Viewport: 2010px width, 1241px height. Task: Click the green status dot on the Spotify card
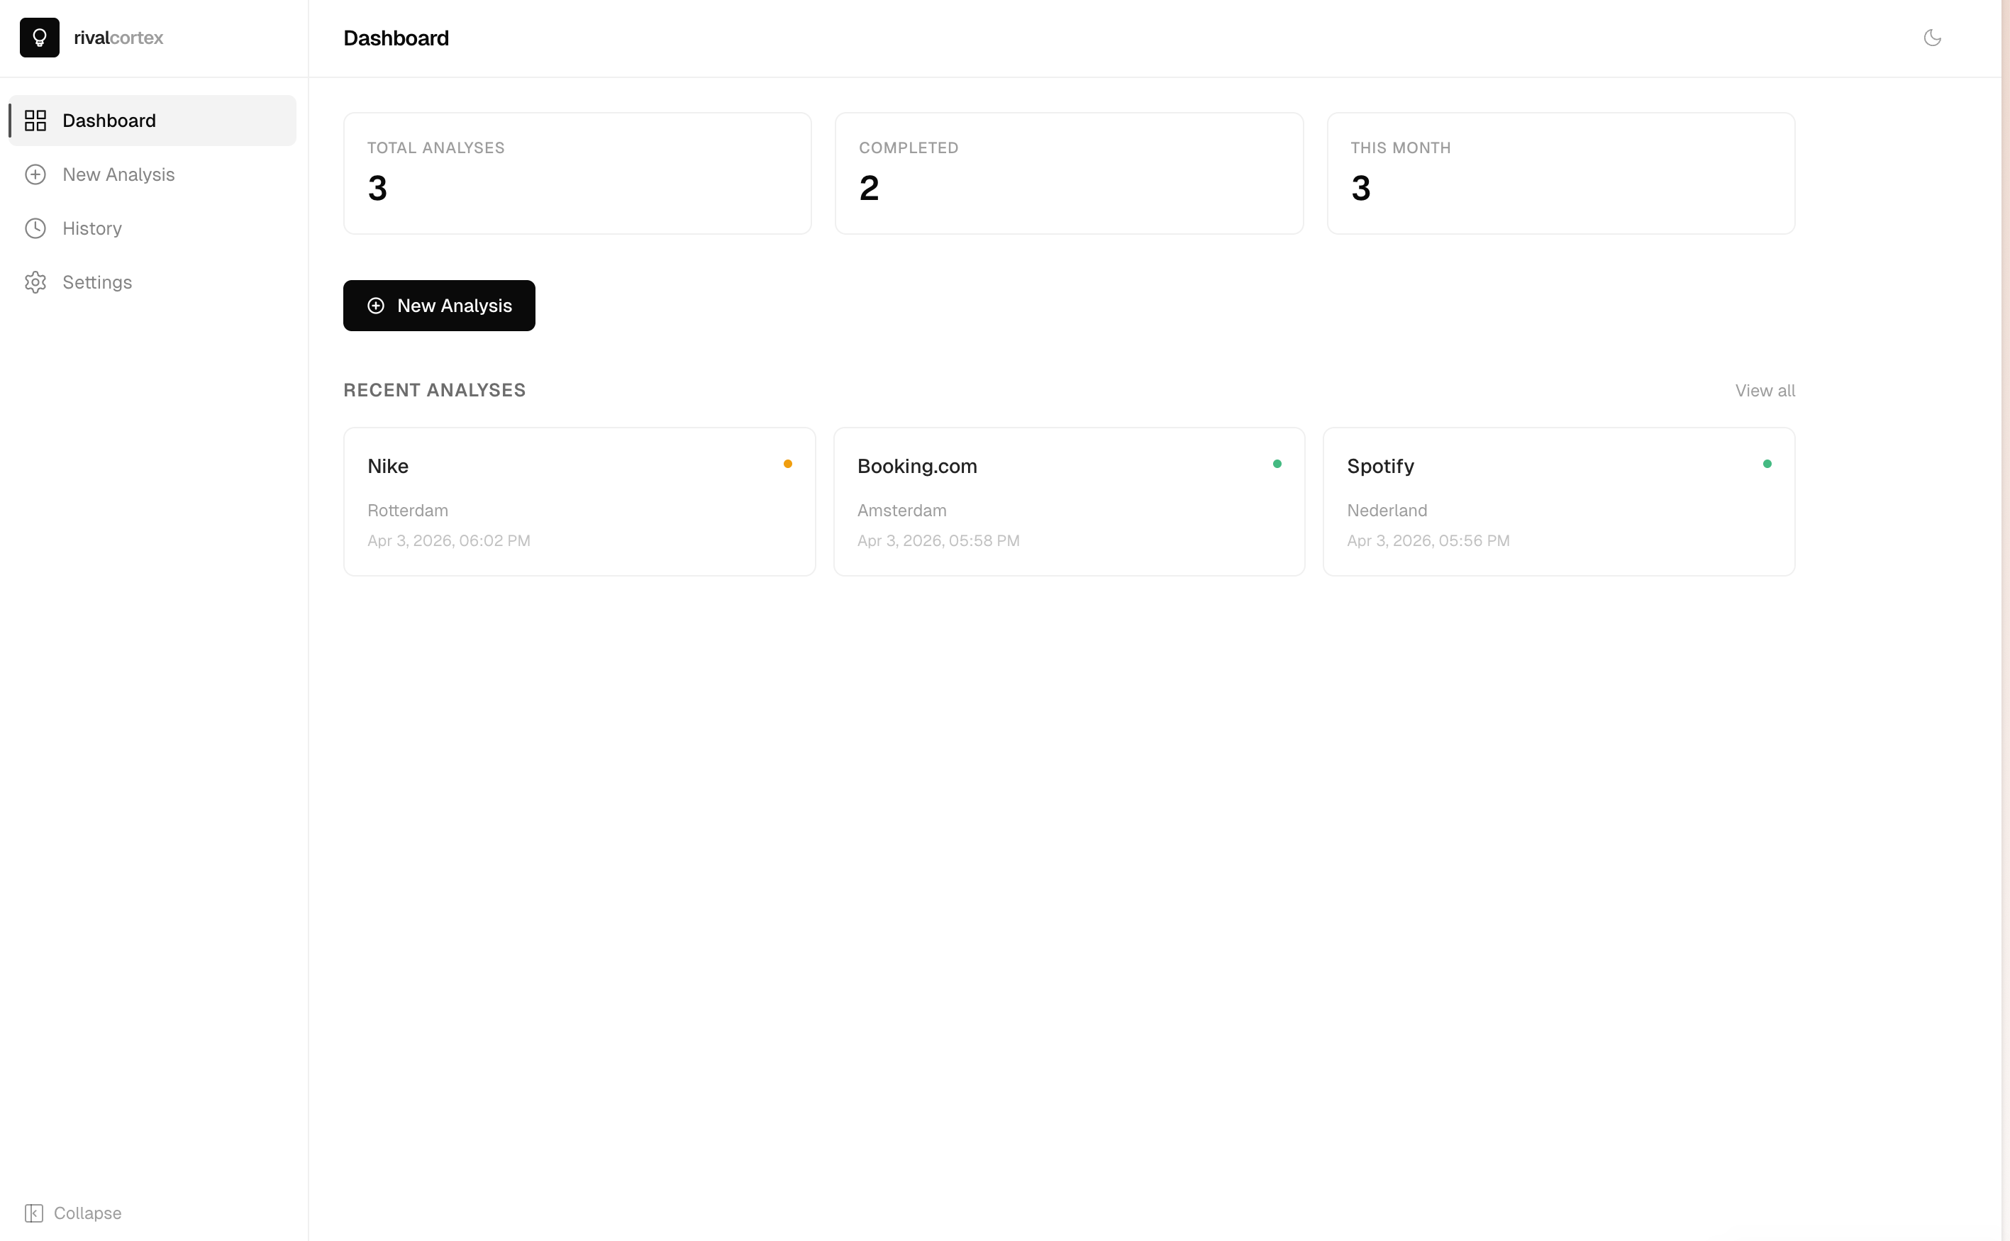tap(1767, 464)
